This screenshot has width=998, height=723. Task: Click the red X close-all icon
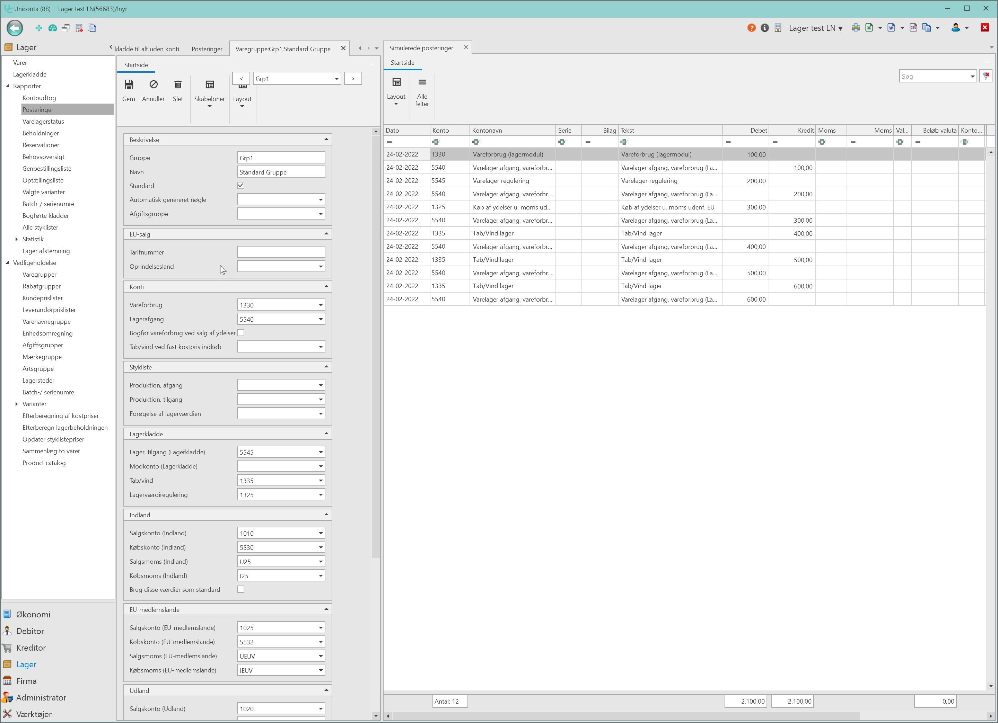point(985,28)
